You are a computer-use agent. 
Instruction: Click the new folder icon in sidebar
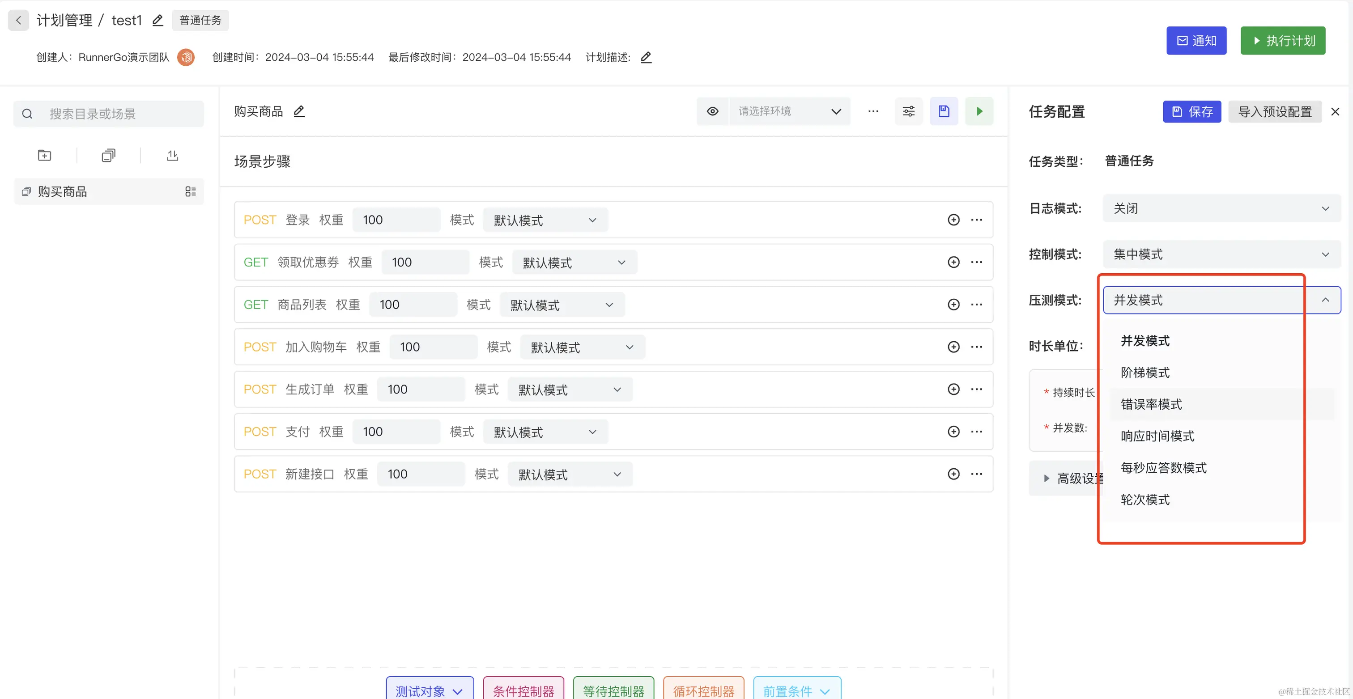(x=45, y=156)
